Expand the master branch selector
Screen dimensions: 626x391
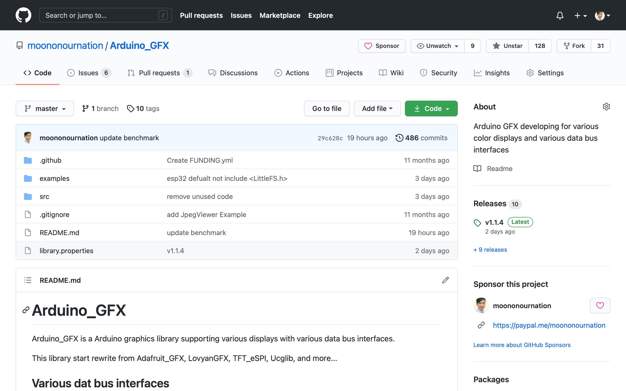coord(45,108)
